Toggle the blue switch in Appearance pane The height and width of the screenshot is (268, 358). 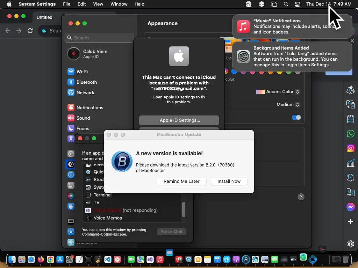point(296,117)
